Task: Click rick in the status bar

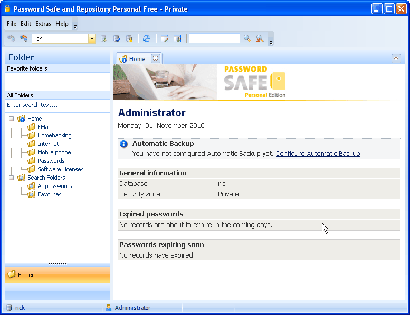Action: click(x=20, y=308)
